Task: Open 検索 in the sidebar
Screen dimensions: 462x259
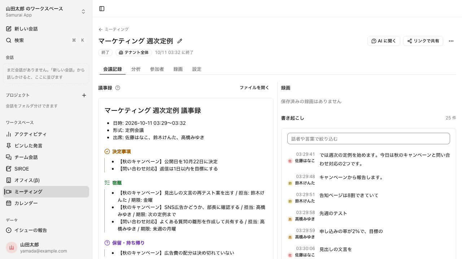Action: (46, 40)
